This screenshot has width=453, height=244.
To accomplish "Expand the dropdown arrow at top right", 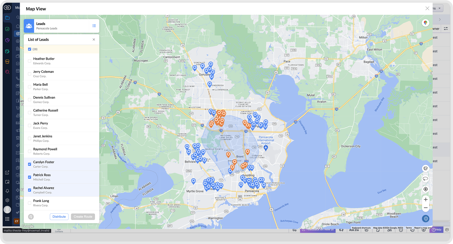I will (440, 8).
